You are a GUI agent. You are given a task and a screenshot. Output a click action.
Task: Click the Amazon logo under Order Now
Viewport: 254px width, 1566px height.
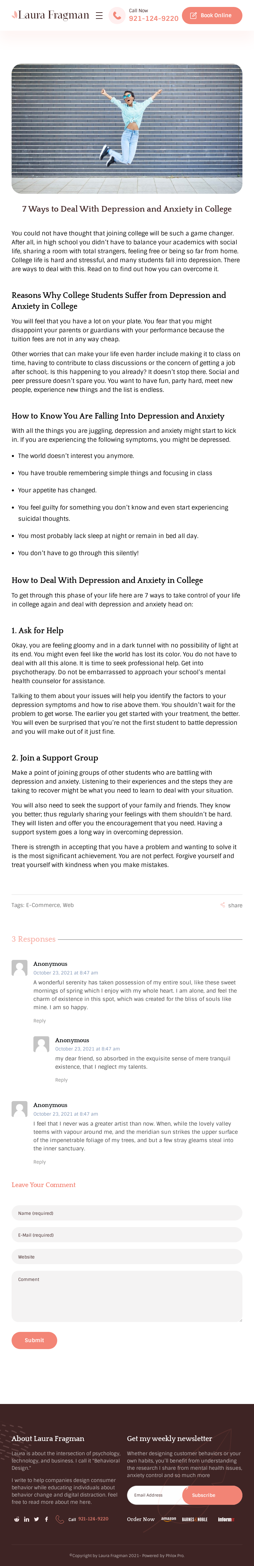pyautogui.click(x=168, y=1519)
